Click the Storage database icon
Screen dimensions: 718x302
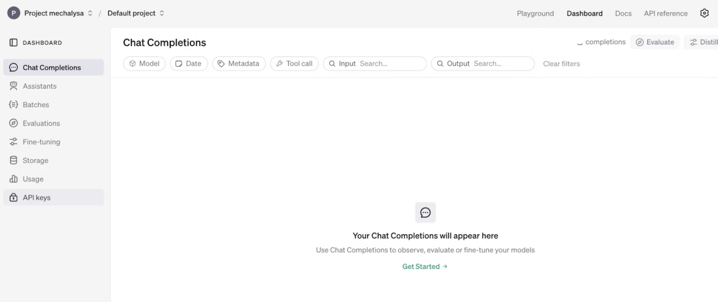pos(14,160)
